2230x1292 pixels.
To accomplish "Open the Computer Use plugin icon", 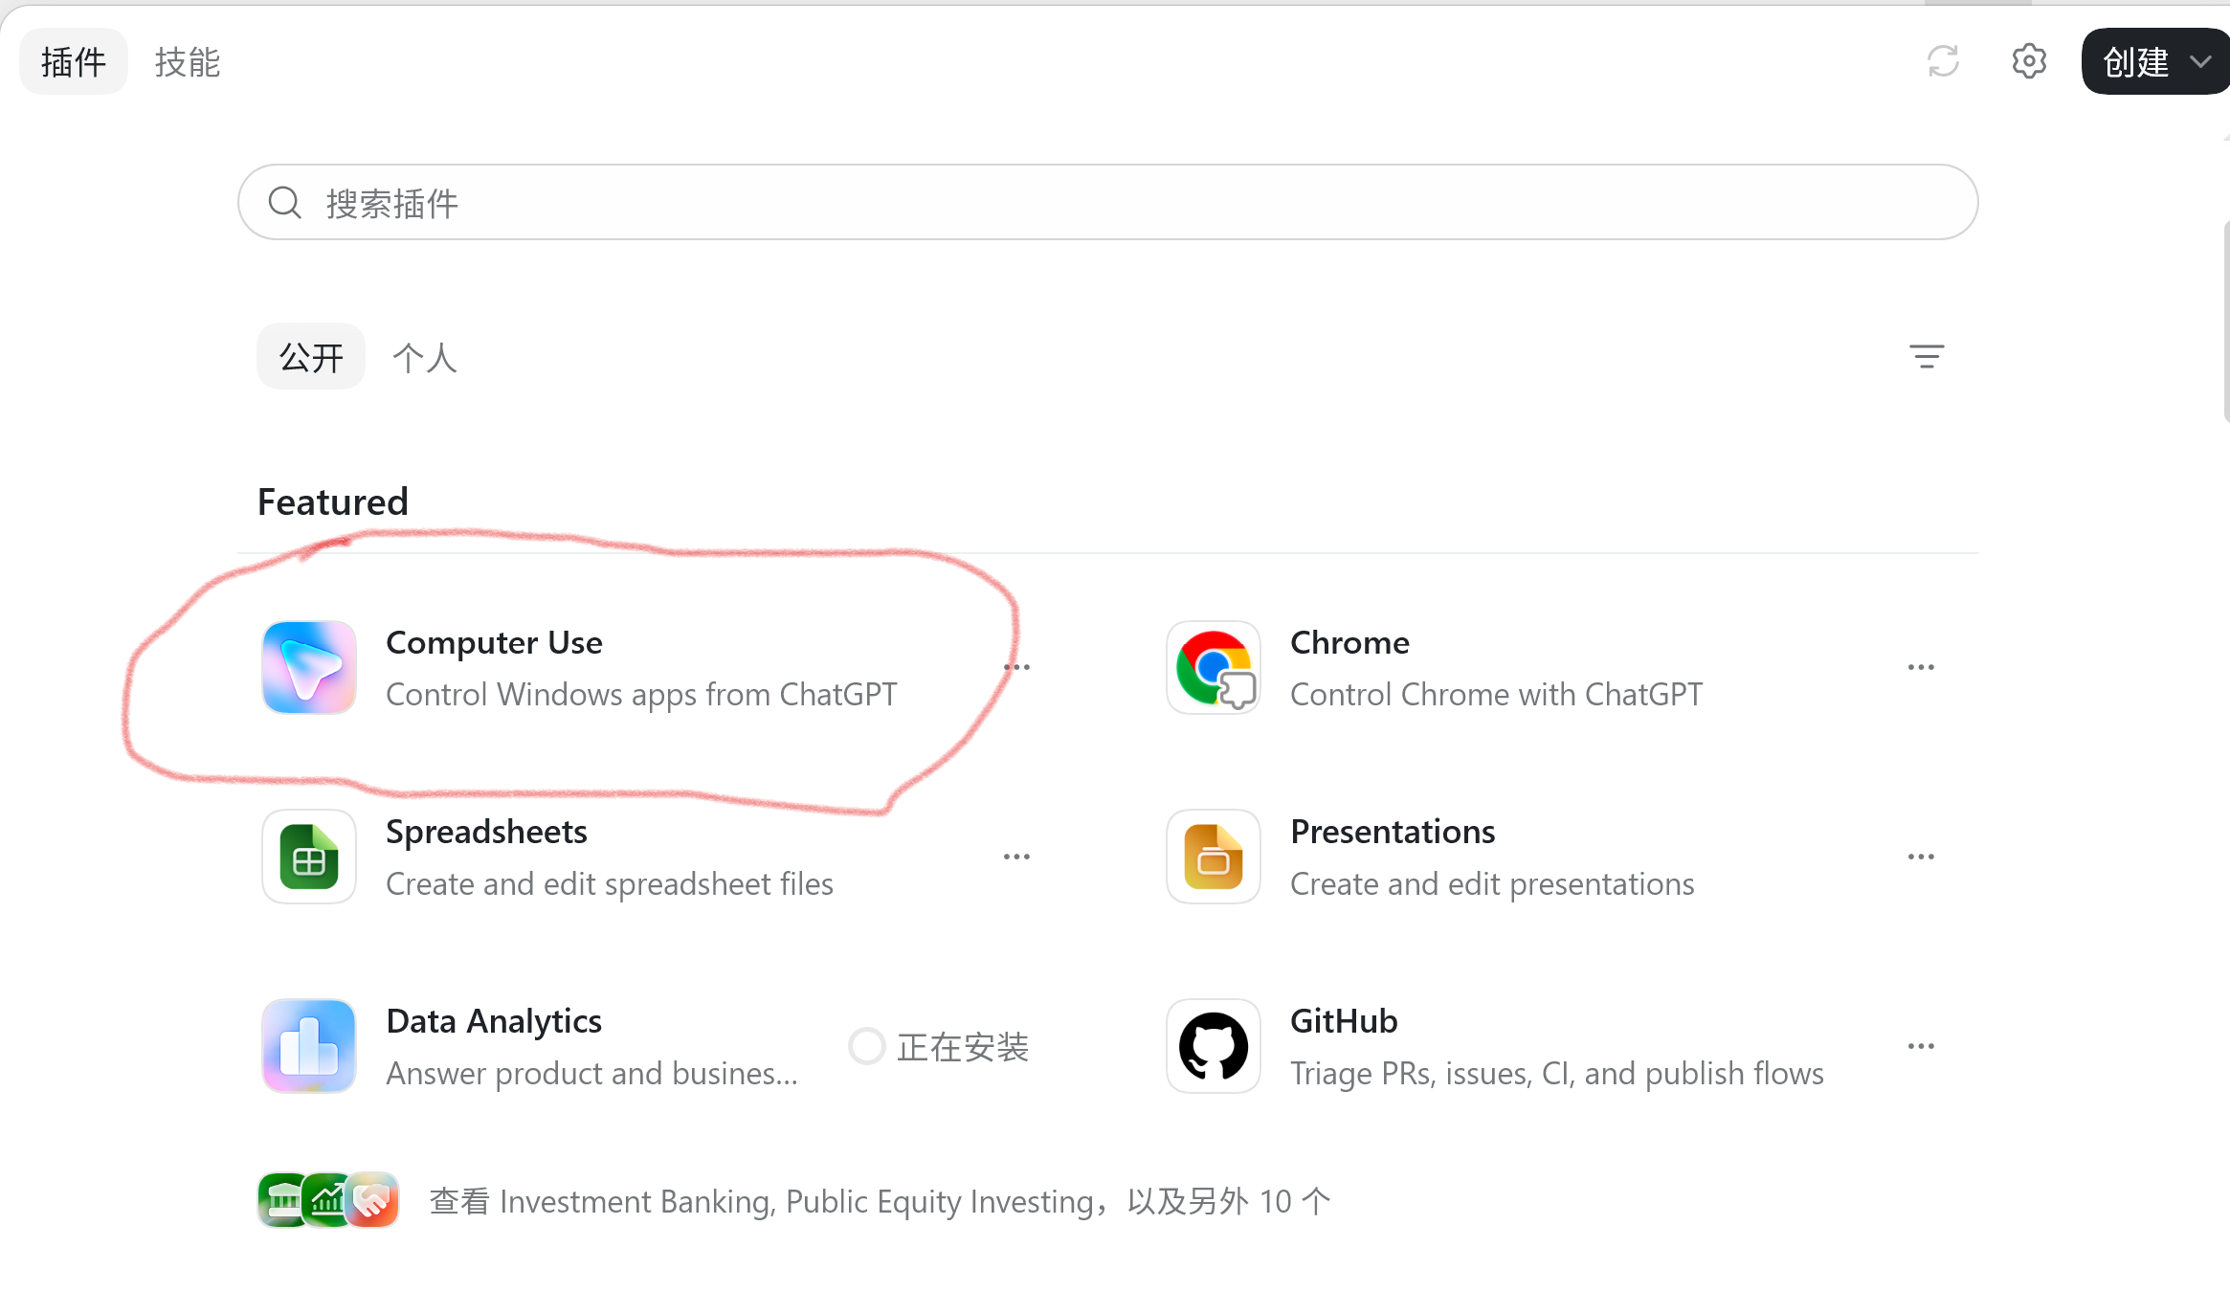I will coord(309,667).
